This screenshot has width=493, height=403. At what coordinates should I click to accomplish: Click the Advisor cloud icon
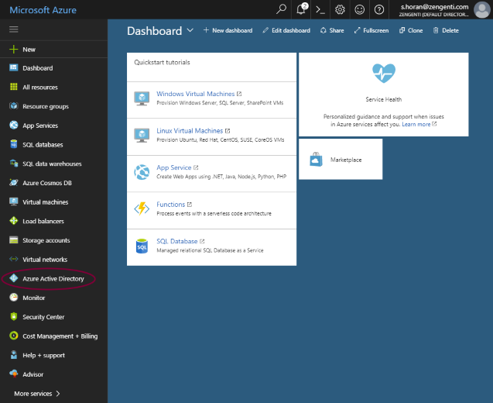tap(13, 374)
